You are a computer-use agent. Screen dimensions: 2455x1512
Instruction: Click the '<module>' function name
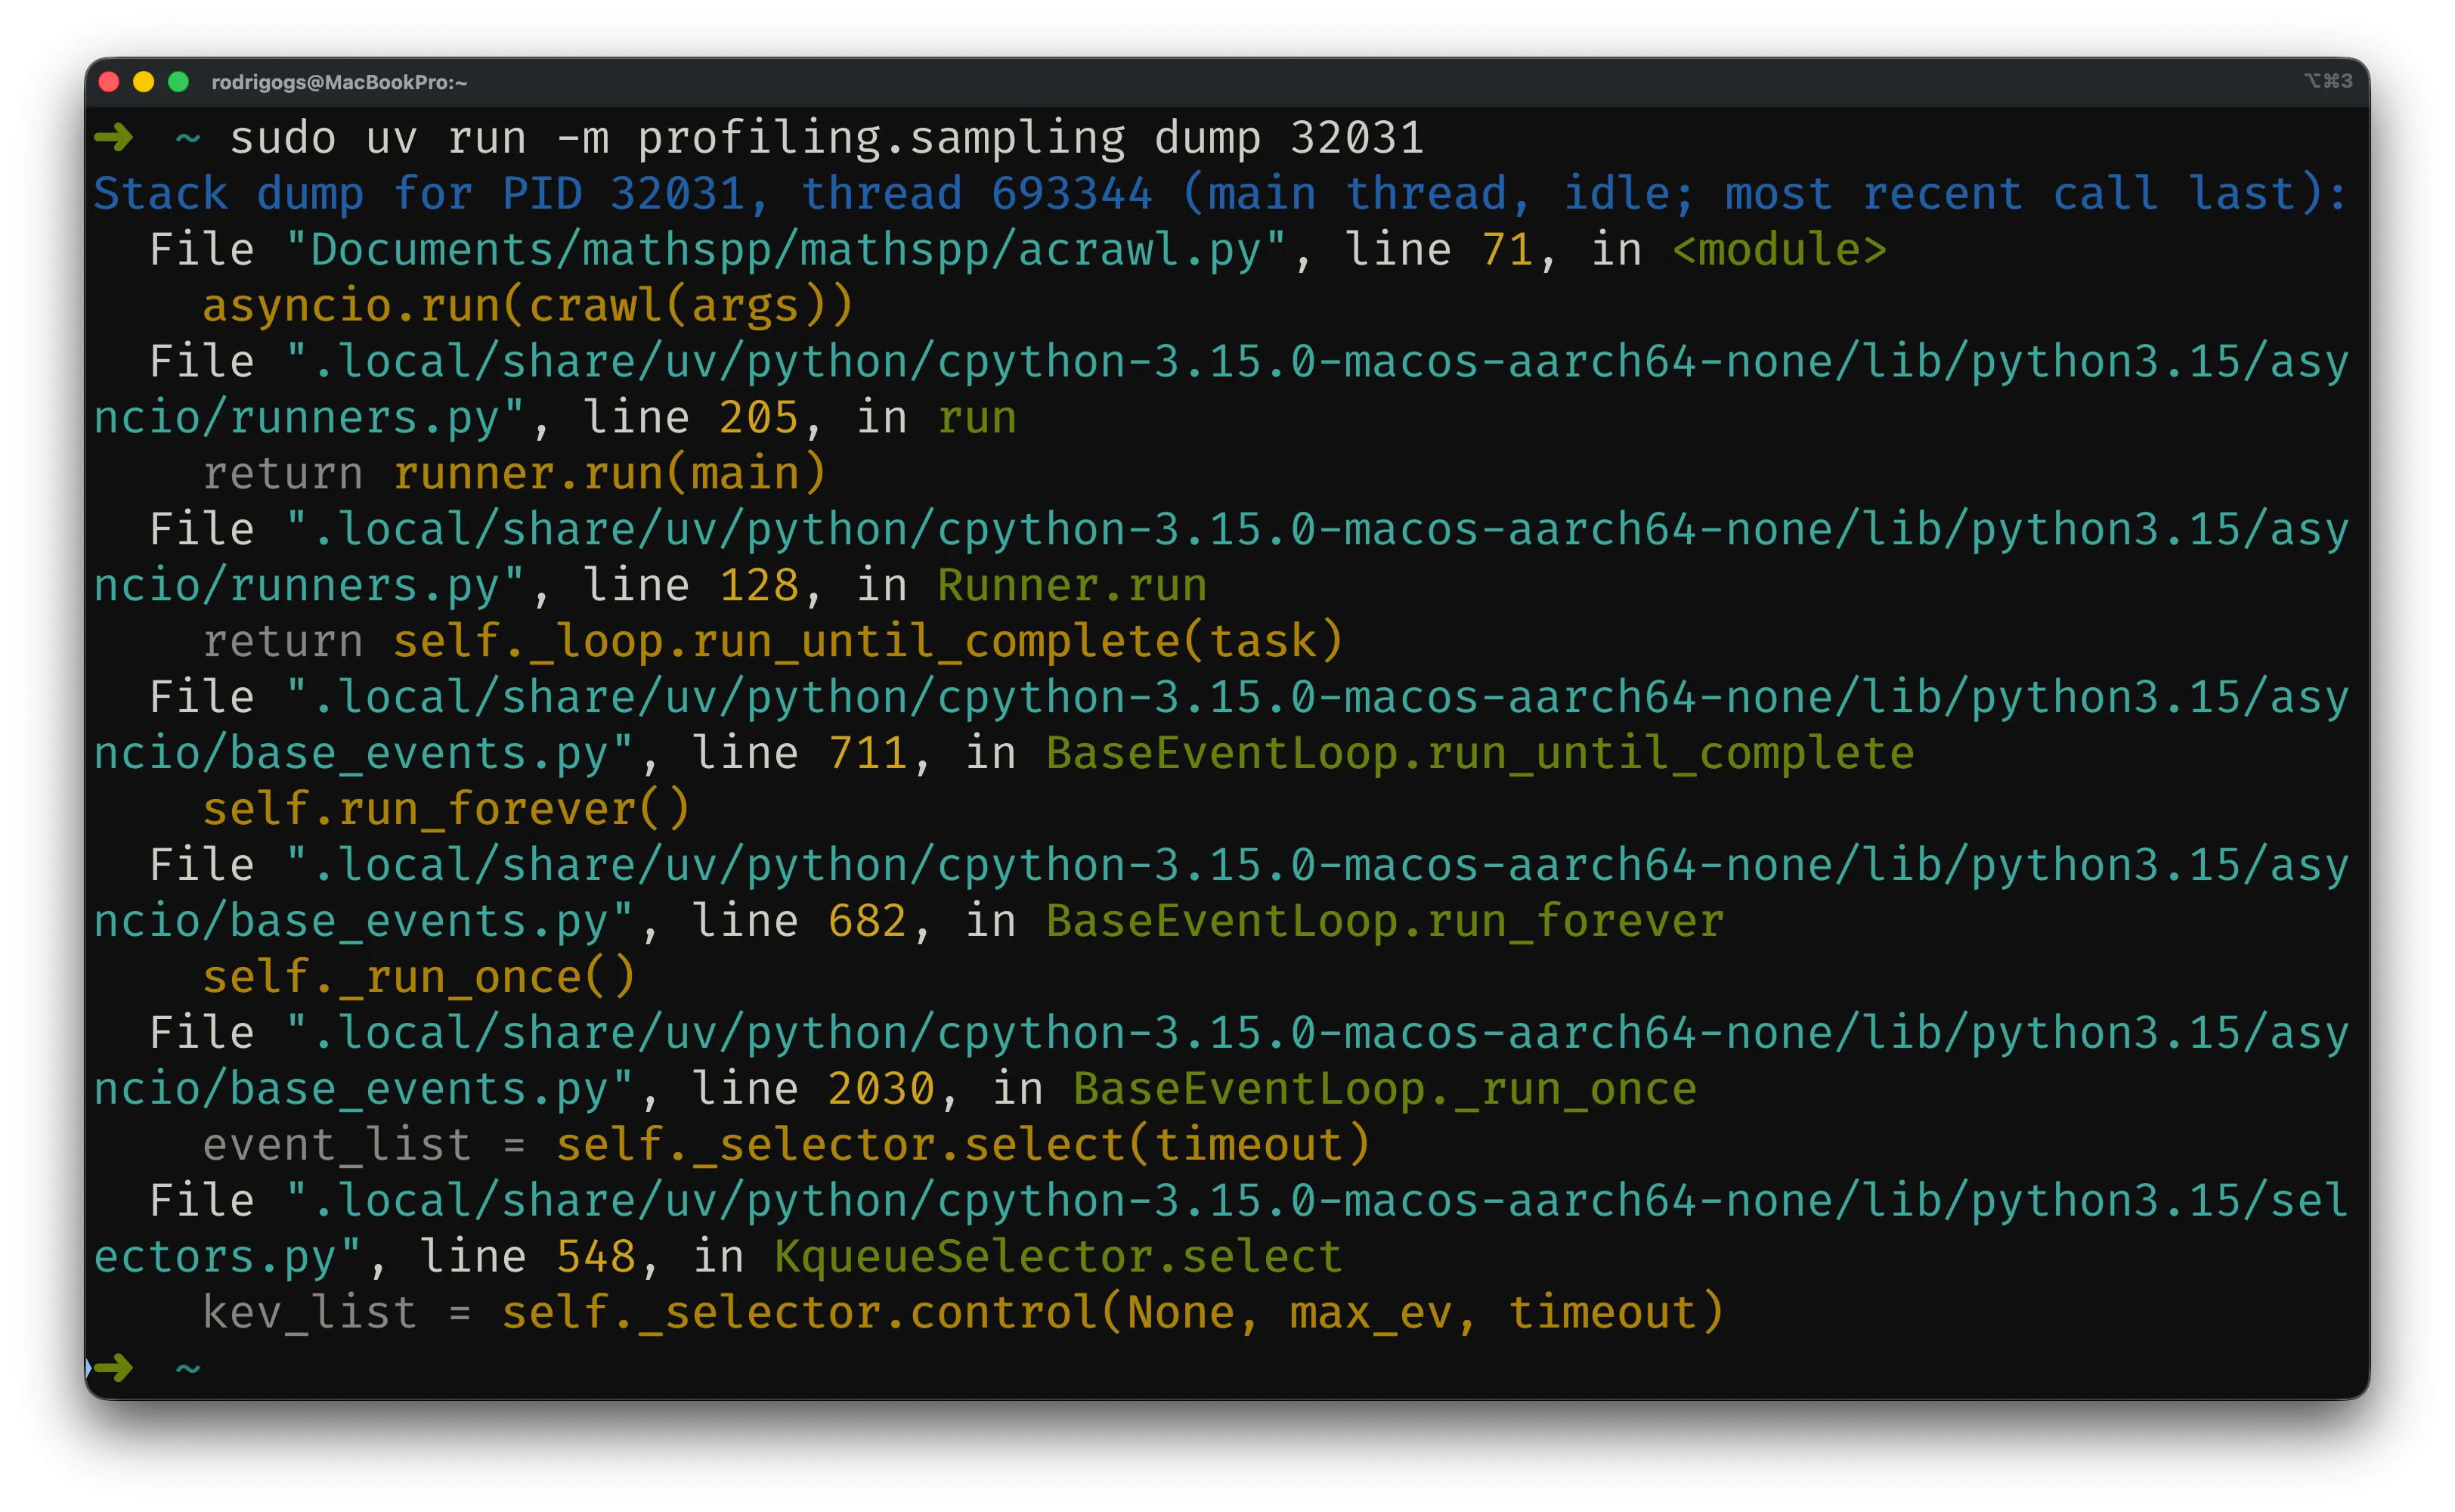(1779, 250)
